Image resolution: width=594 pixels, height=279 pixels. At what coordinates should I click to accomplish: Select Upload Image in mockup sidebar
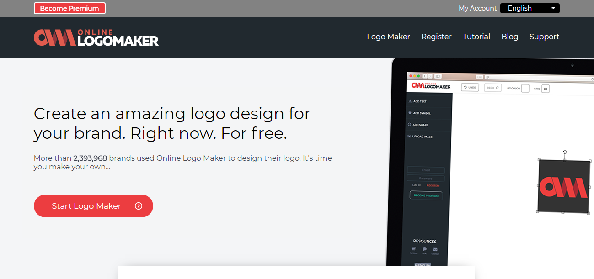[420, 137]
